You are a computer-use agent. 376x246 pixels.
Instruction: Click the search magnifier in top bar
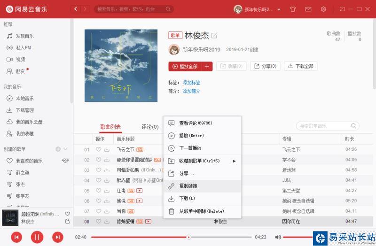(168, 9)
